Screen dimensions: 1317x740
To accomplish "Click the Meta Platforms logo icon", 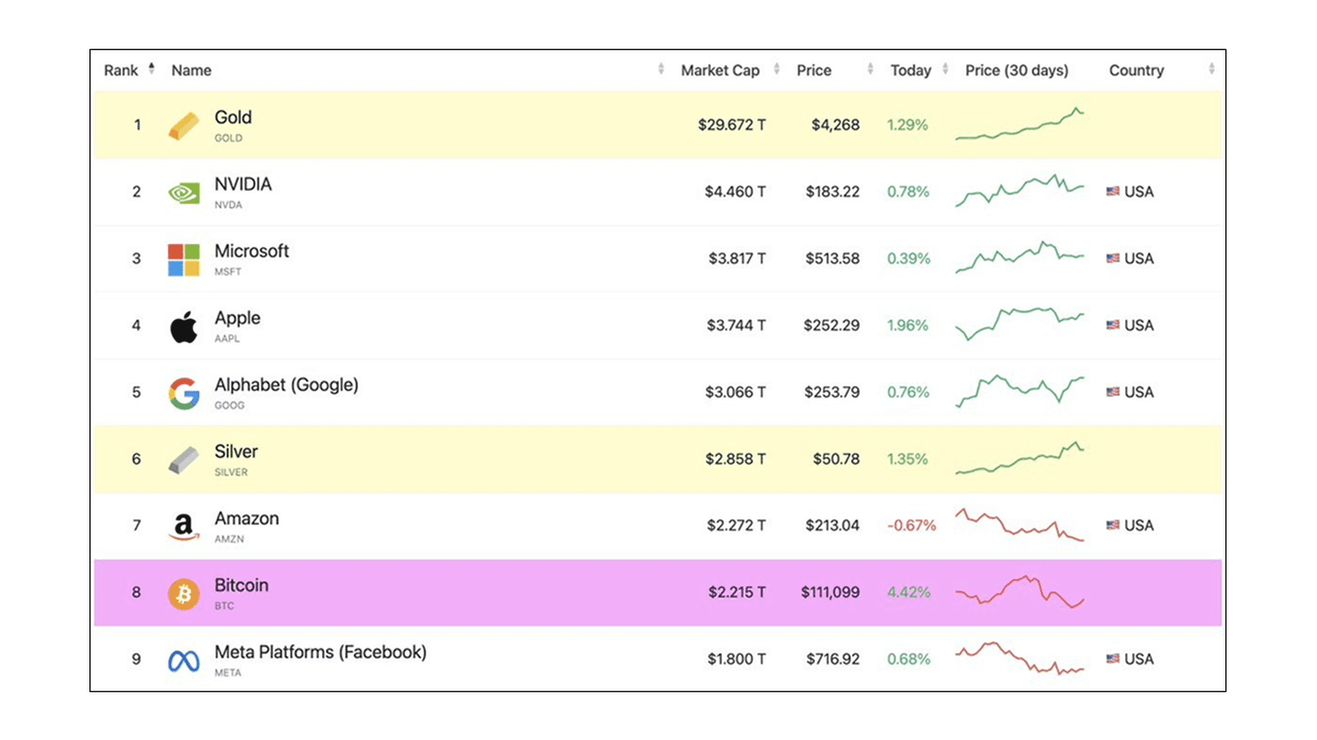I will pyautogui.click(x=183, y=661).
